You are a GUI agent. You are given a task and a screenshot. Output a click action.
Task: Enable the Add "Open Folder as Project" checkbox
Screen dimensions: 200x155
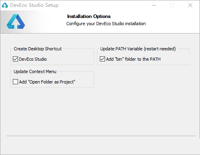[x=15, y=82]
